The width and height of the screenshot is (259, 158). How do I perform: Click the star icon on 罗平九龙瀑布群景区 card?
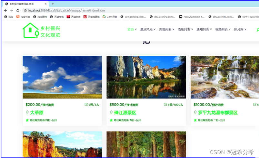(195, 120)
